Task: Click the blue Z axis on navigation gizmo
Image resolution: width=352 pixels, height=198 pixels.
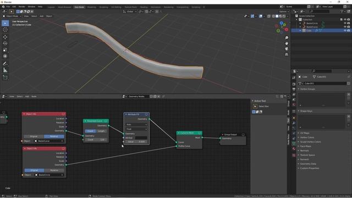Action: 281,23
